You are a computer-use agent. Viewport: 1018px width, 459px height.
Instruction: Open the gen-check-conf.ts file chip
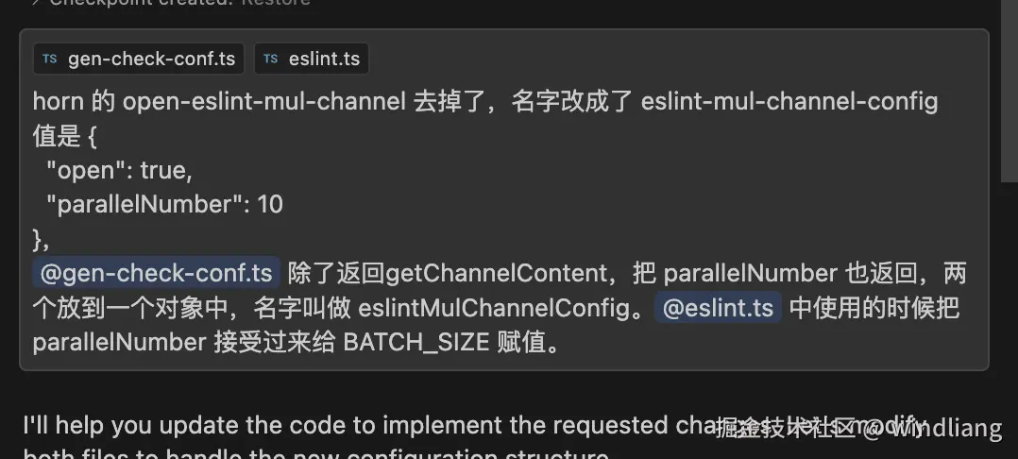139,59
